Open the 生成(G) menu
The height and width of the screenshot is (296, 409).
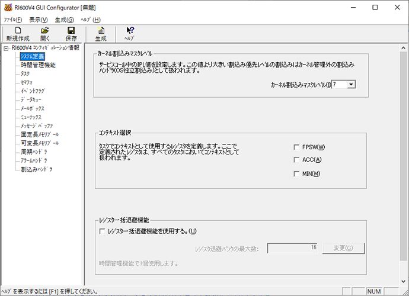click(x=64, y=20)
